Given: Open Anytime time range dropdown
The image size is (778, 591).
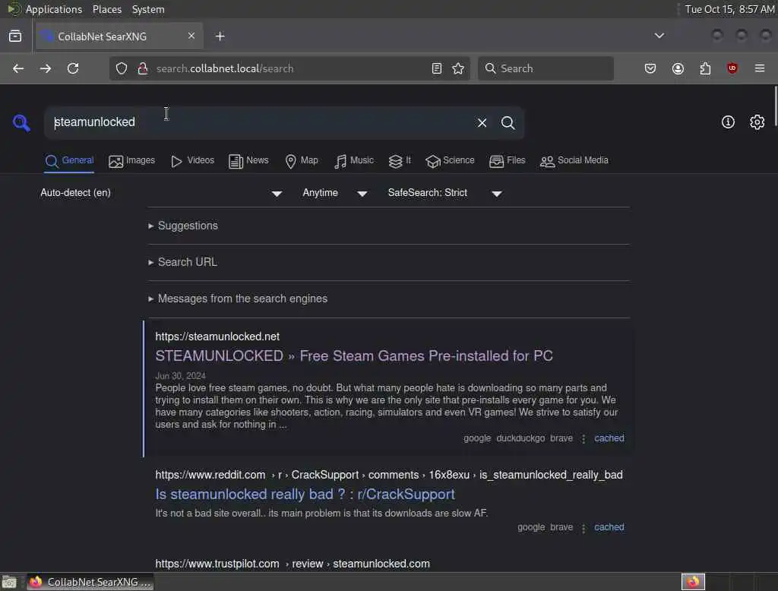Looking at the screenshot, I should [335, 193].
